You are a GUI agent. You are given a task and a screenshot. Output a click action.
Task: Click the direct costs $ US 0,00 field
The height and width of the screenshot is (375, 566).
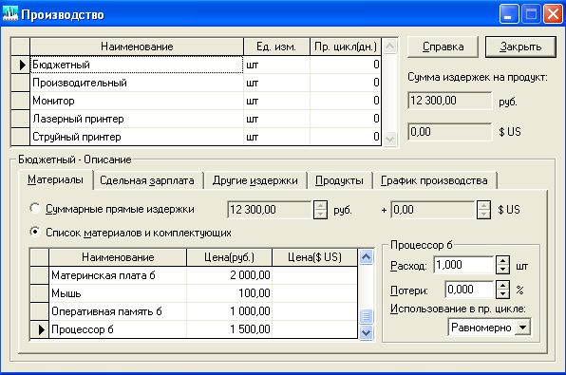[x=432, y=210]
